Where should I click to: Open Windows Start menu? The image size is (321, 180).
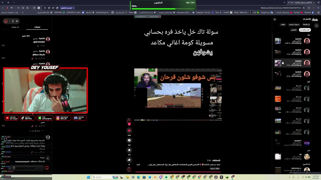[x=88, y=177]
